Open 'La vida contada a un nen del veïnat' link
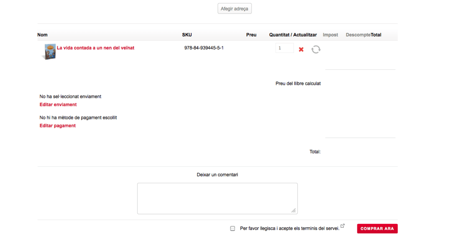Screen dimensions: 456x238 click(x=95, y=48)
